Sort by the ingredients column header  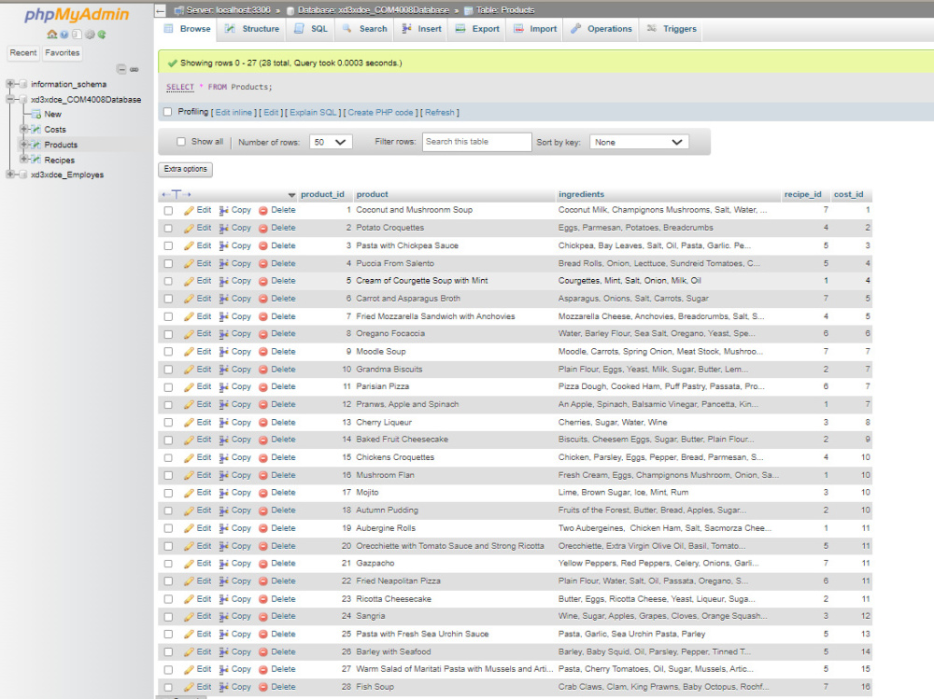(581, 195)
